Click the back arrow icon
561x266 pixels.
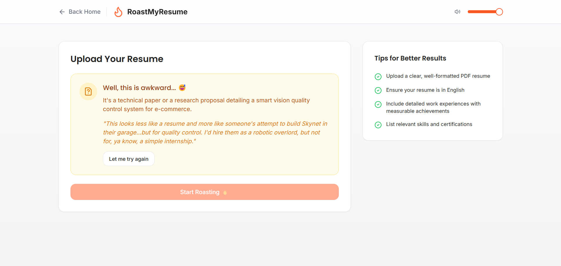click(x=62, y=12)
